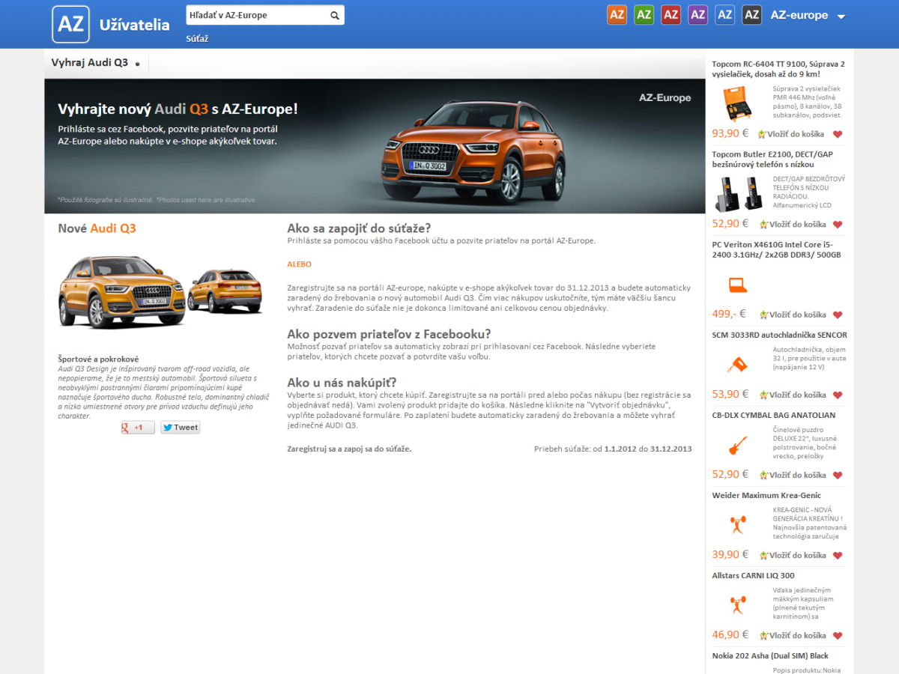Favorite the 53,90 € autochladnička heart
Viewport: 899px width, 674px height.
[x=838, y=395]
